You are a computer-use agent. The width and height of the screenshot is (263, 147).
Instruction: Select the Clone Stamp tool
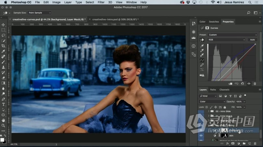3,67
